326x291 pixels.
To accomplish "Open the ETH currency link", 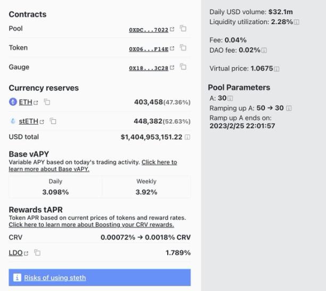I will 26,102.
